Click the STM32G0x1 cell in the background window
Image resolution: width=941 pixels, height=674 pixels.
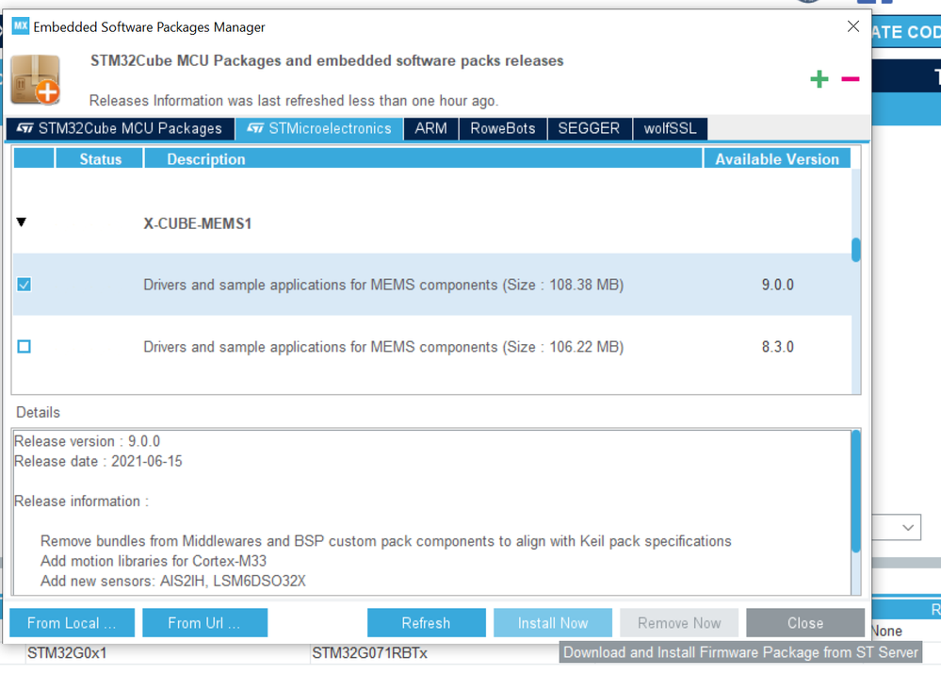click(x=67, y=653)
